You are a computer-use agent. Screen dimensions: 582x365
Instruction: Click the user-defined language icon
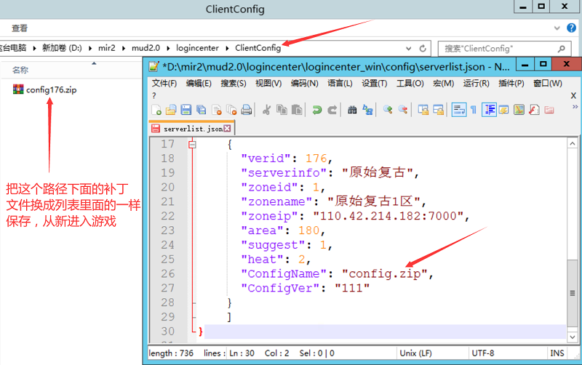[x=503, y=110]
